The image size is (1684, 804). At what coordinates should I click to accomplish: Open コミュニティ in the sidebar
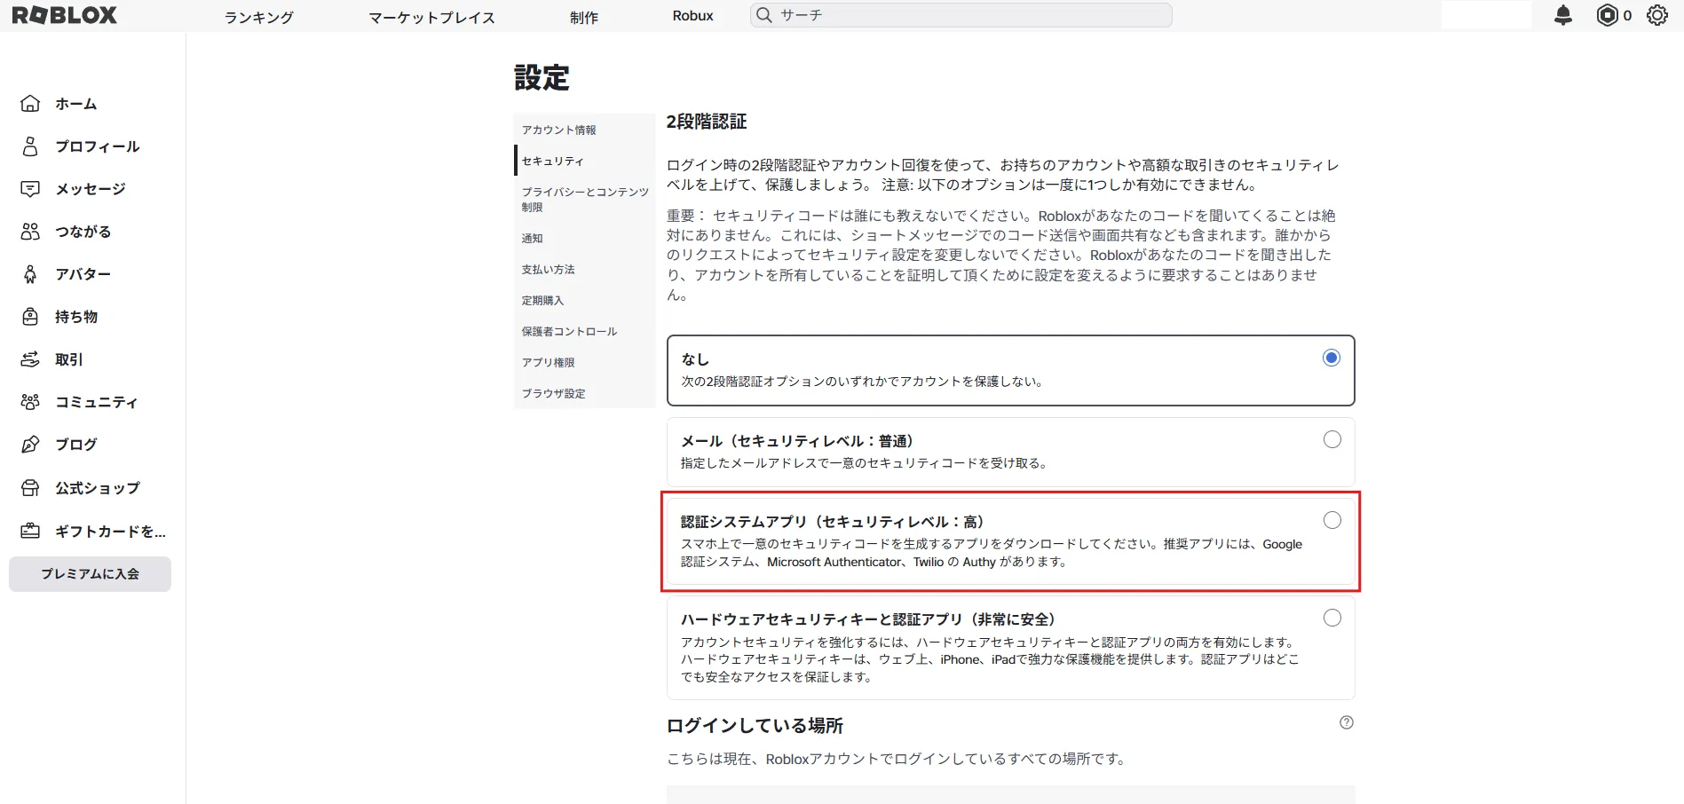click(97, 402)
